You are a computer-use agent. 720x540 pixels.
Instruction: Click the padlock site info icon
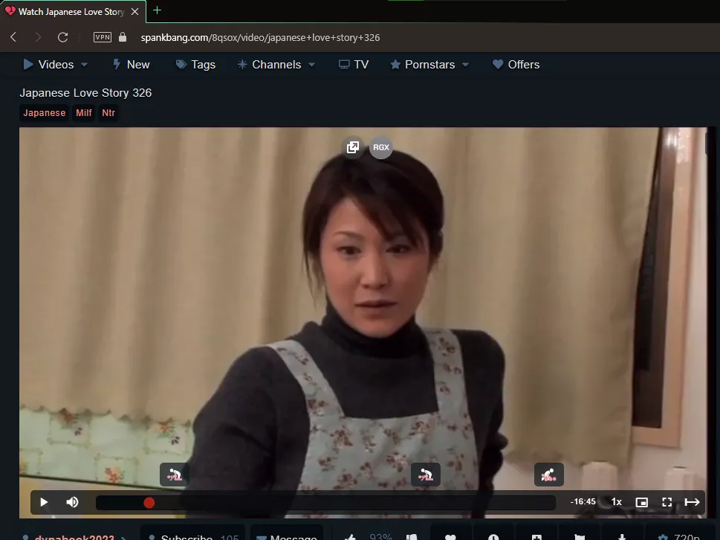pos(123,37)
